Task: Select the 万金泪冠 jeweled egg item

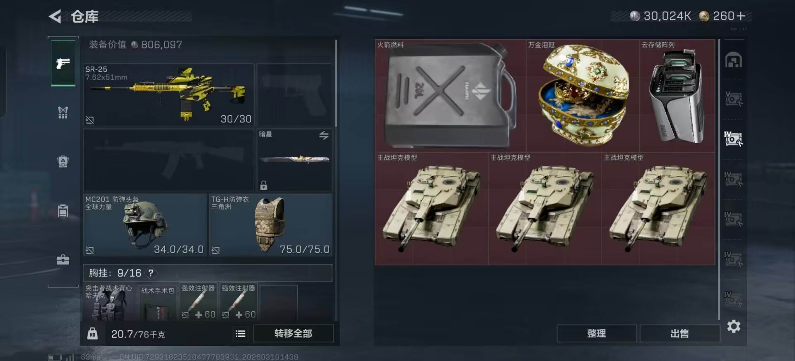Action: click(x=583, y=96)
